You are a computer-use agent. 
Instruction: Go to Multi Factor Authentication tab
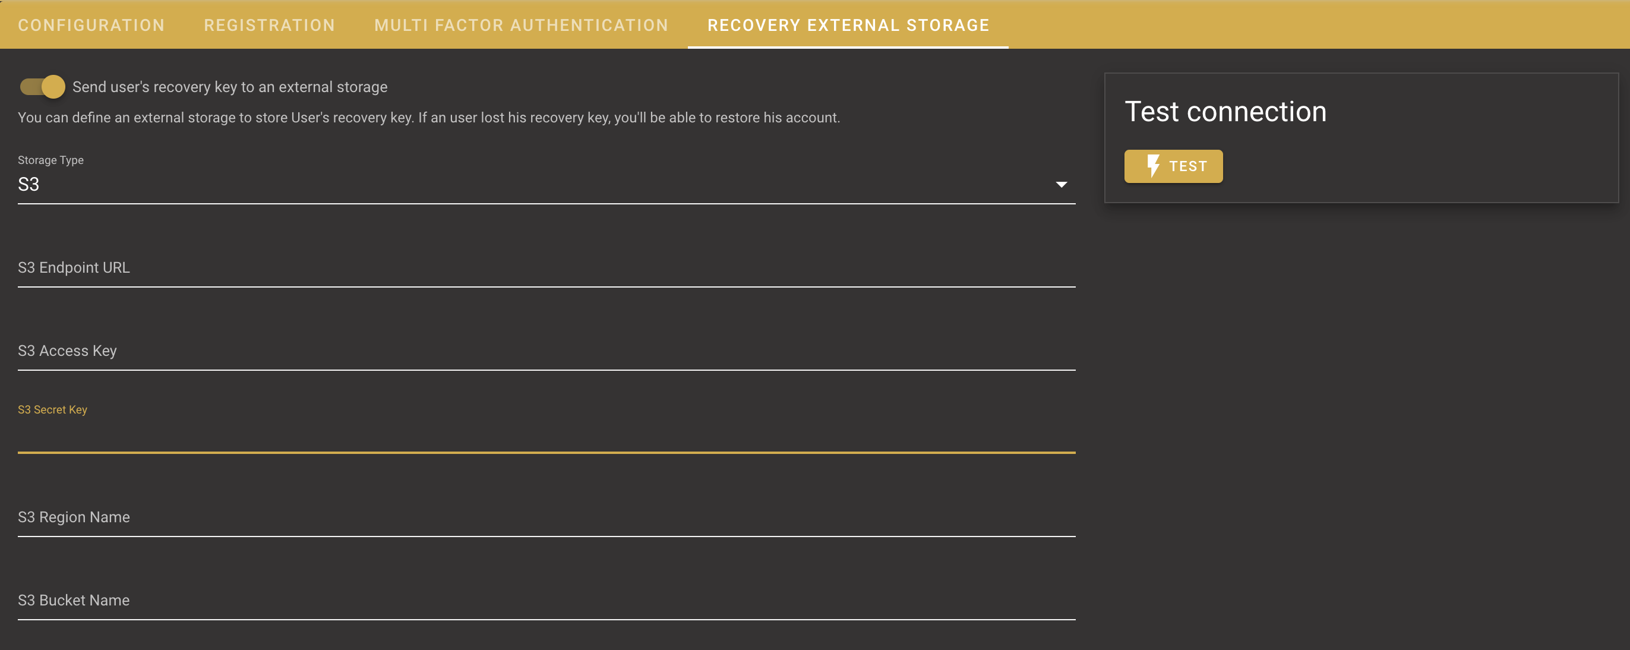[522, 26]
